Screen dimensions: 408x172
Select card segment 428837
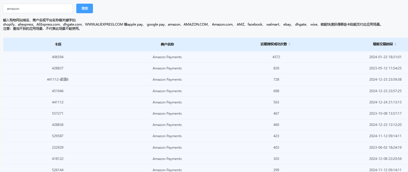click(58, 68)
